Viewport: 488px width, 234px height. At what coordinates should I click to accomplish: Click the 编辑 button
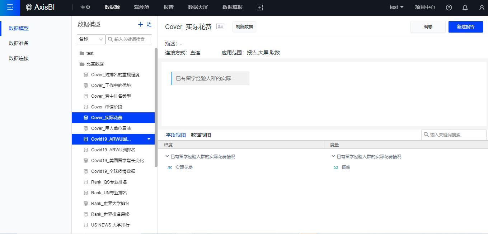pos(428,27)
